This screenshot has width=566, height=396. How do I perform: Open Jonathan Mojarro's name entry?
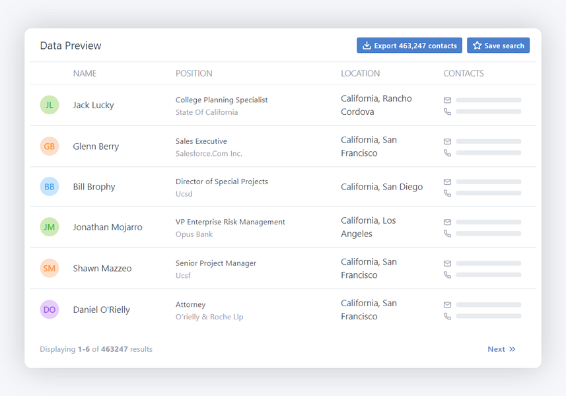107,227
